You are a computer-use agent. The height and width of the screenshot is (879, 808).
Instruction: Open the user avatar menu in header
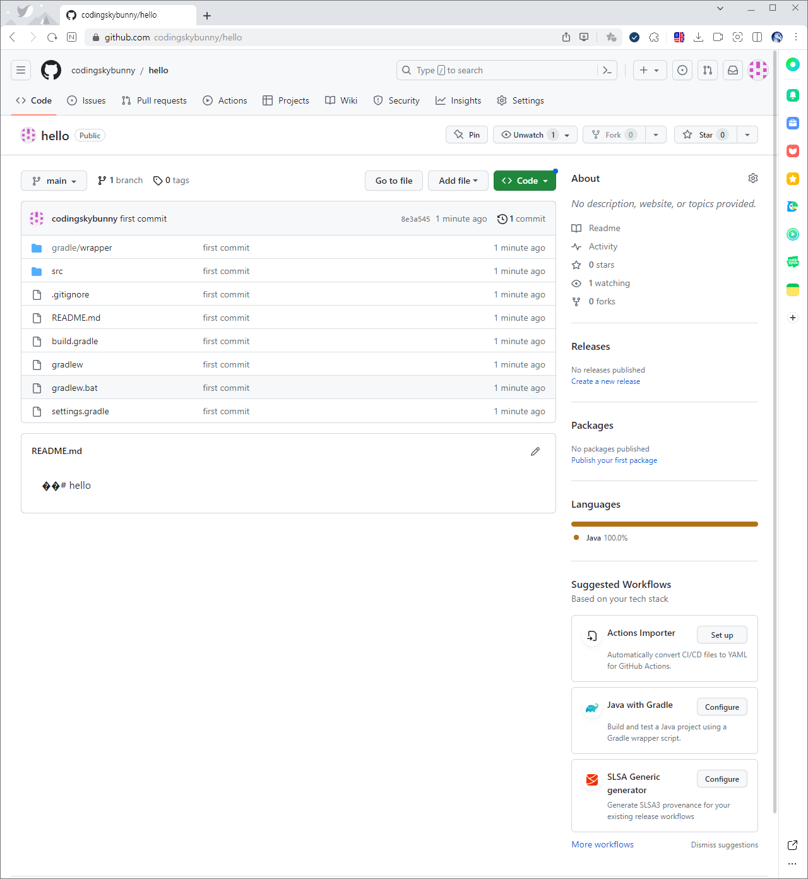[x=758, y=70]
